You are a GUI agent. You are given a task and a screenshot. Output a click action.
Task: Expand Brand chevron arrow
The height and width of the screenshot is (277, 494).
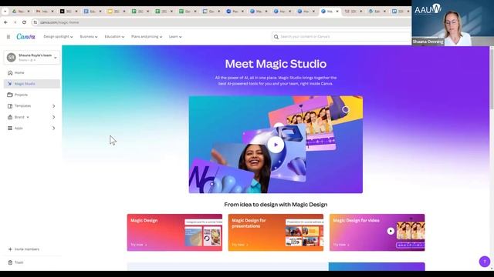point(54,117)
